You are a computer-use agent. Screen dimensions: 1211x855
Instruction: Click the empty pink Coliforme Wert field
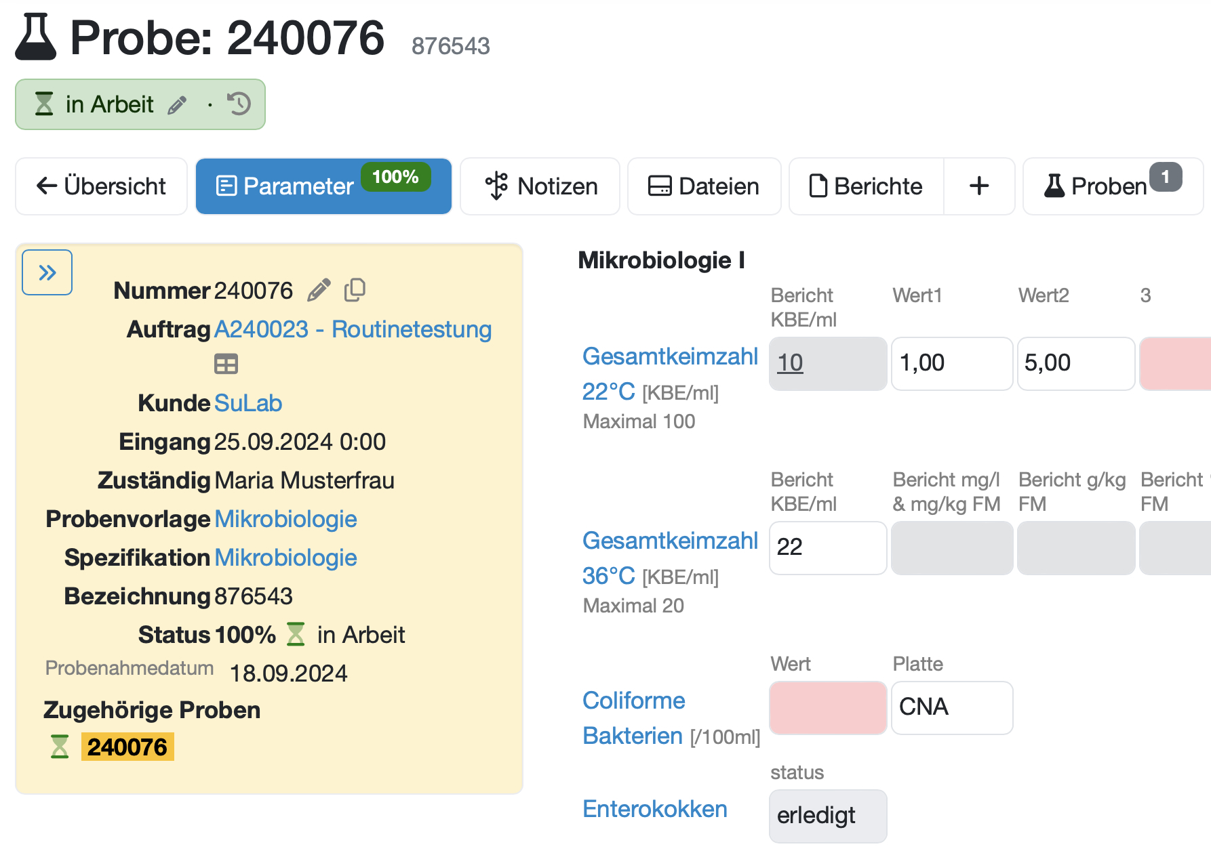tap(827, 707)
